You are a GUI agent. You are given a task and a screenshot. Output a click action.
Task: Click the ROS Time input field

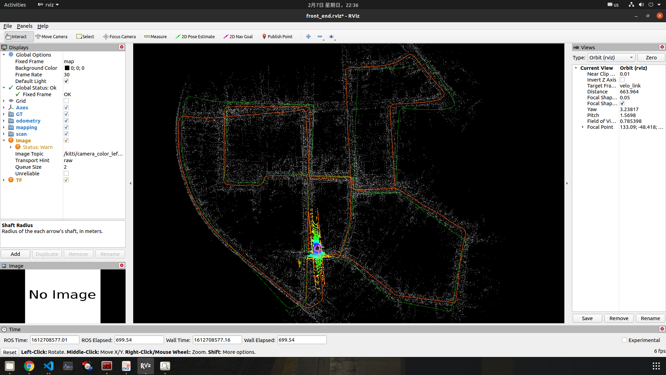(54, 340)
